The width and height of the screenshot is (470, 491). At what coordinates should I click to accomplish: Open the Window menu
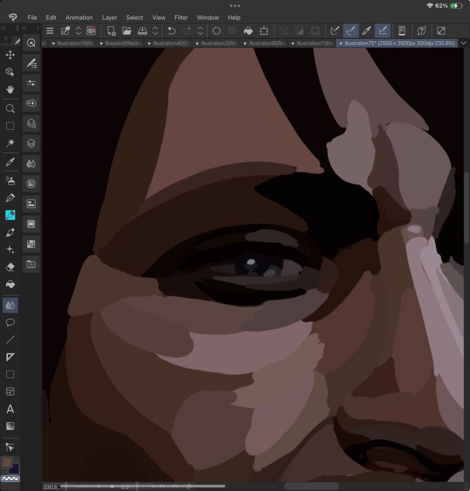(x=208, y=18)
